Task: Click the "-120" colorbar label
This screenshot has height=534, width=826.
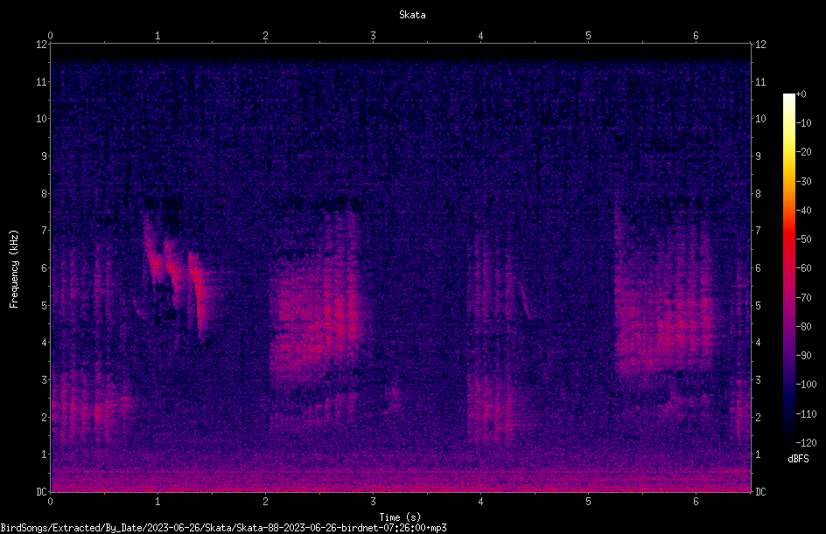Action: 806,443
